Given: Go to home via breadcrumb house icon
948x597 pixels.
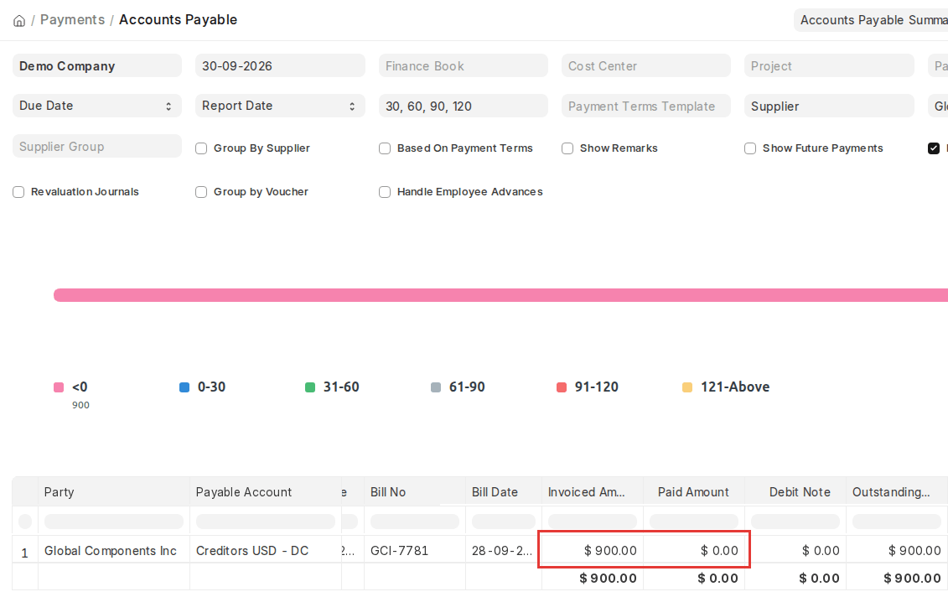Looking at the screenshot, I should tap(19, 21).
